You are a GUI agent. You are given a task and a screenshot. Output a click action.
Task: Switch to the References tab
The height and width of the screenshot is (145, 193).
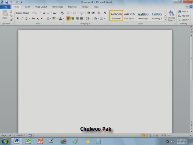(58, 7)
